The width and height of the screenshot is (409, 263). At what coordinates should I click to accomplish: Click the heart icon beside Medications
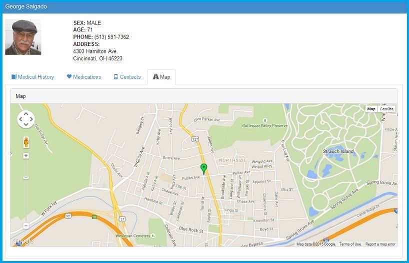69,76
